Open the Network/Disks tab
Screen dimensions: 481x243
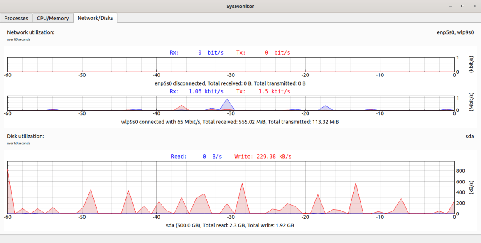(95, 18)
